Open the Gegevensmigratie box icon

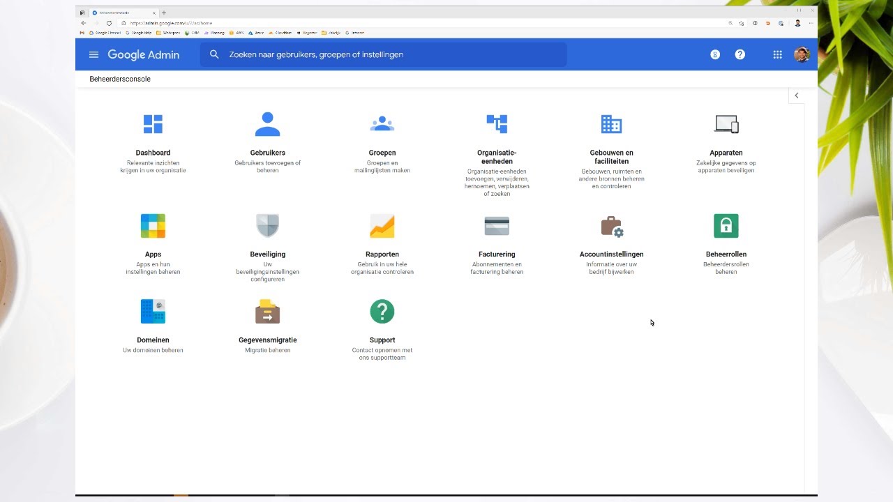267,312
